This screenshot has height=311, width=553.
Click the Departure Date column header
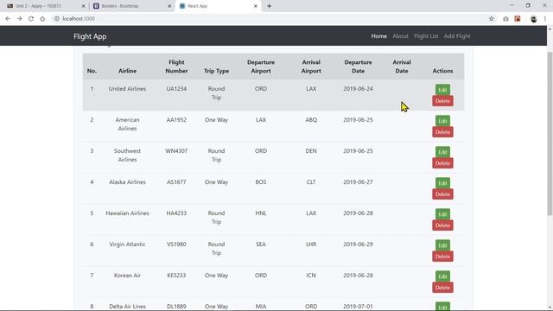click(358, 67)
